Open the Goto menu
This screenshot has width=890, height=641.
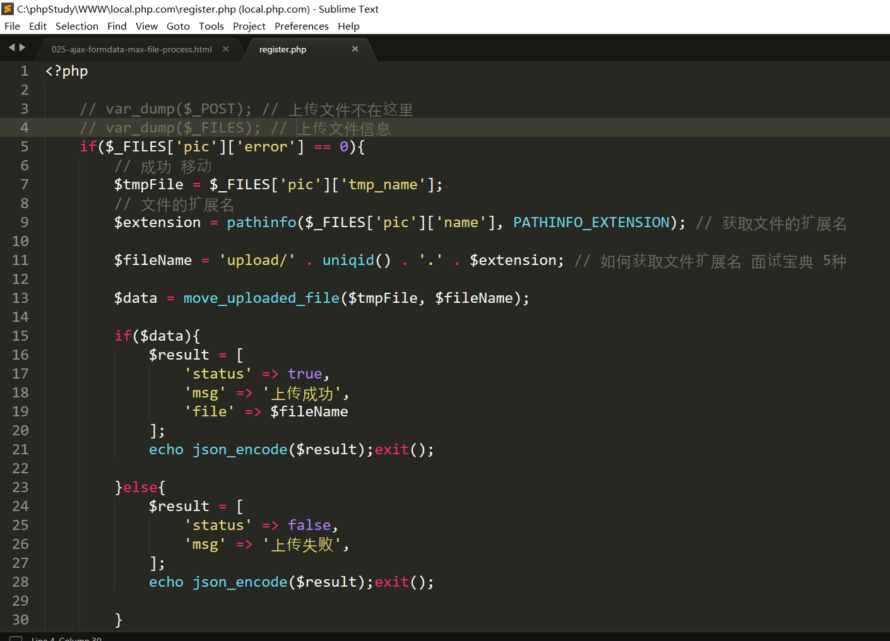coord(178,26)
